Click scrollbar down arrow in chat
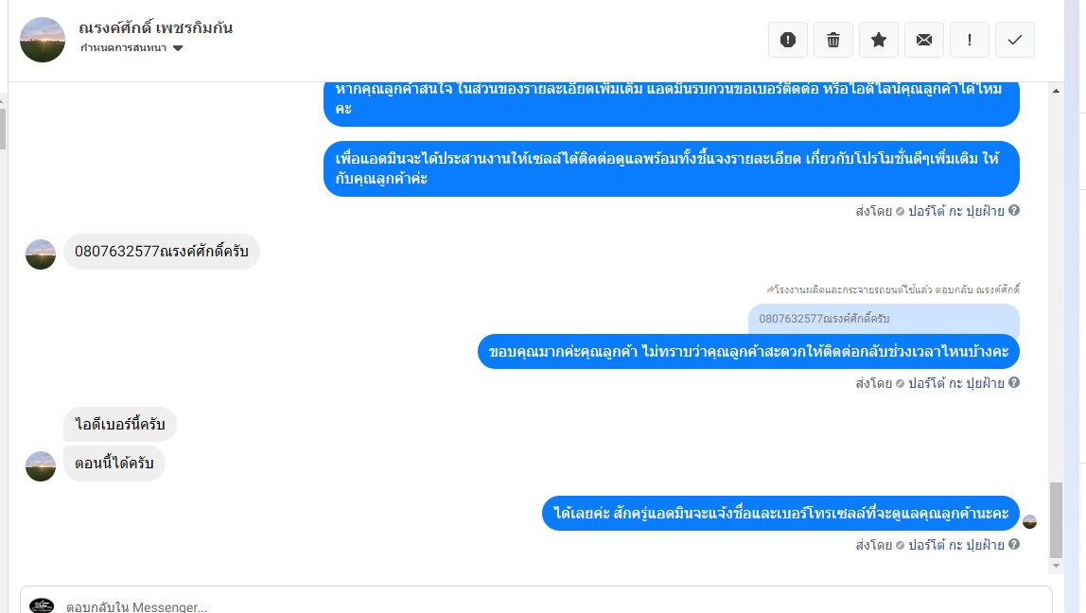This screenshot has width=1086, height=613. click(x=1057, y=566)
